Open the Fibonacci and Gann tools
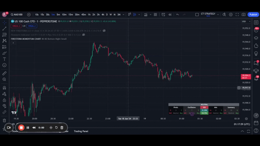 click(5, 34)
